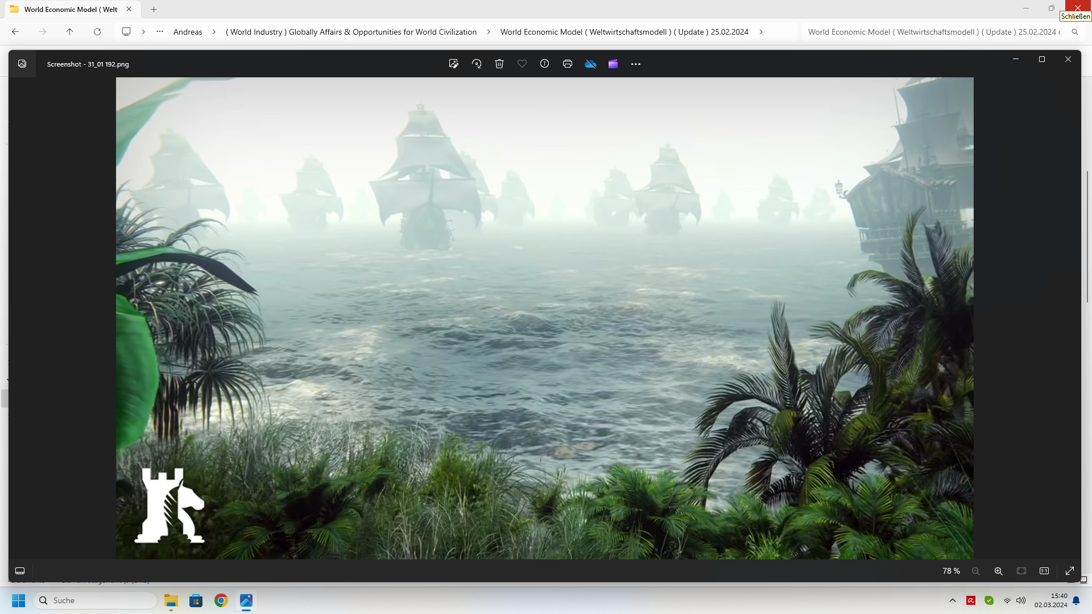The image size is (1092, 614).
Task: Toggle the filmstrip at the Photos bottom left
Action: point(20,571)
